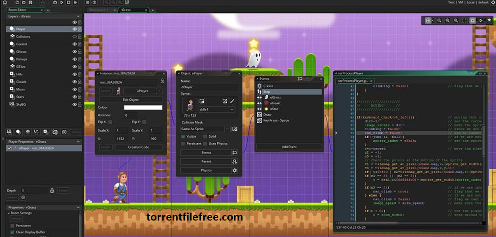
Task: Open Parent button in oPlayer window
Action: tap(209, 162)
